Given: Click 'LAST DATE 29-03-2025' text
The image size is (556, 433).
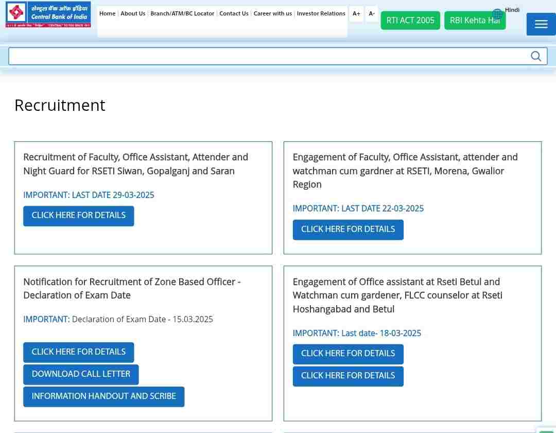Looking at the screenshot, I should click(x=113, y=195).
